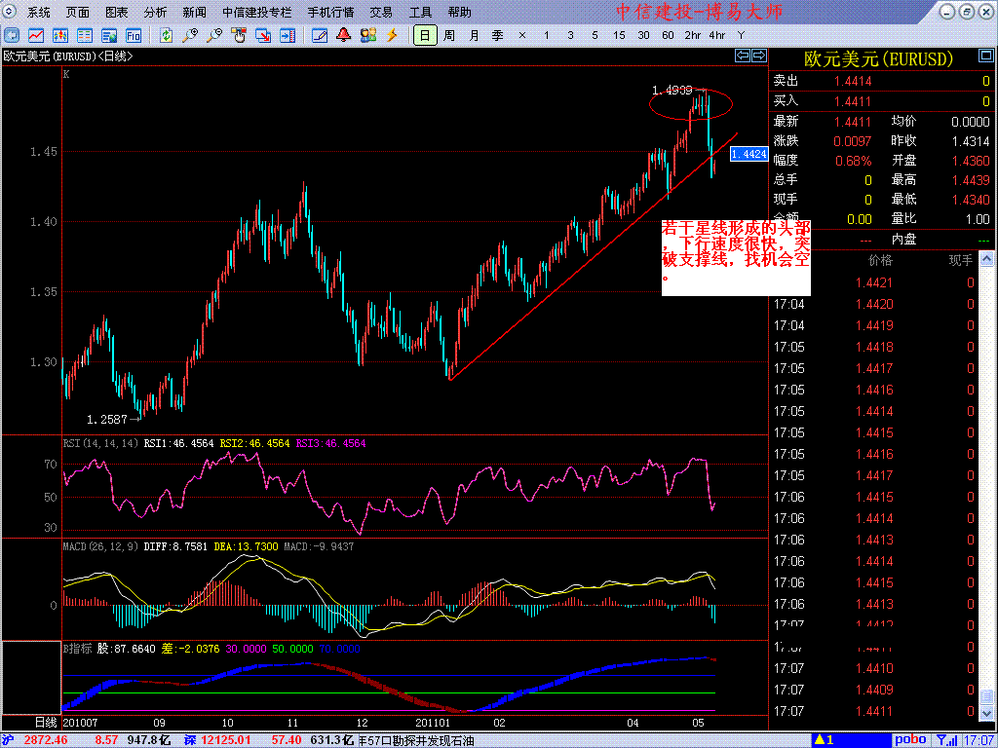Screen dimensions: 998x748
Task: Open the 图表 menu
Action: click(x=117, y=12)
